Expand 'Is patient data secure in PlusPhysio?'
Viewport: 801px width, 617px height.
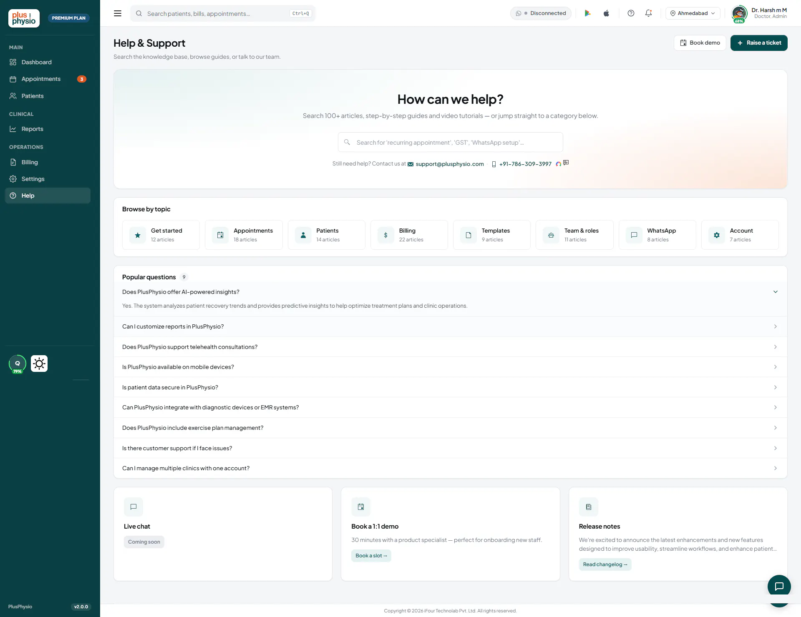point(451,387)
